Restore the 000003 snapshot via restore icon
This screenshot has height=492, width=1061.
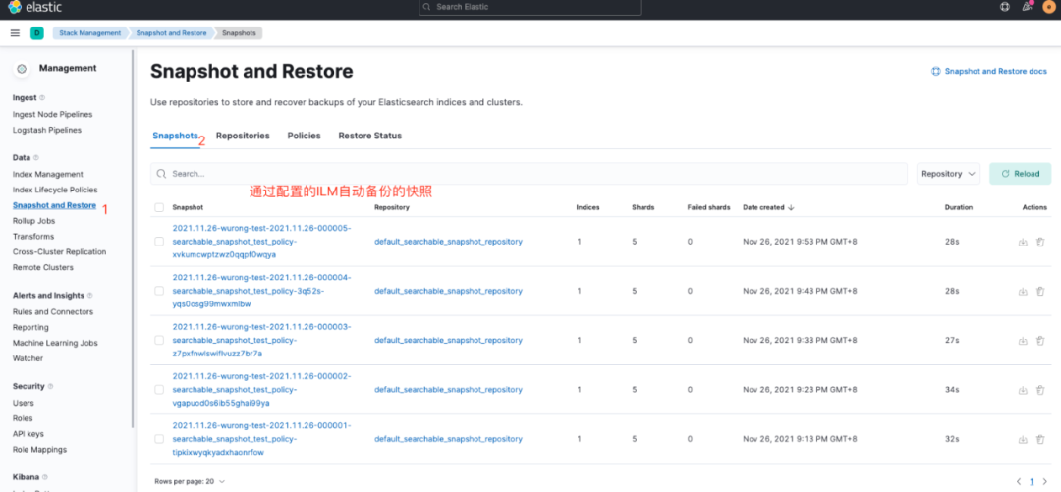tap(1023, 340)
